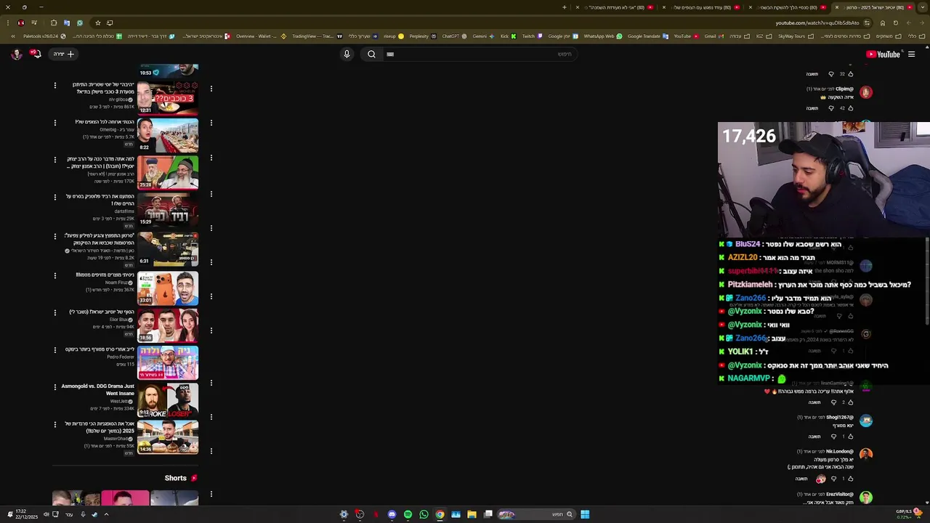Start voice search with the microphone icon
930x523 pixels.
point(347,54)
